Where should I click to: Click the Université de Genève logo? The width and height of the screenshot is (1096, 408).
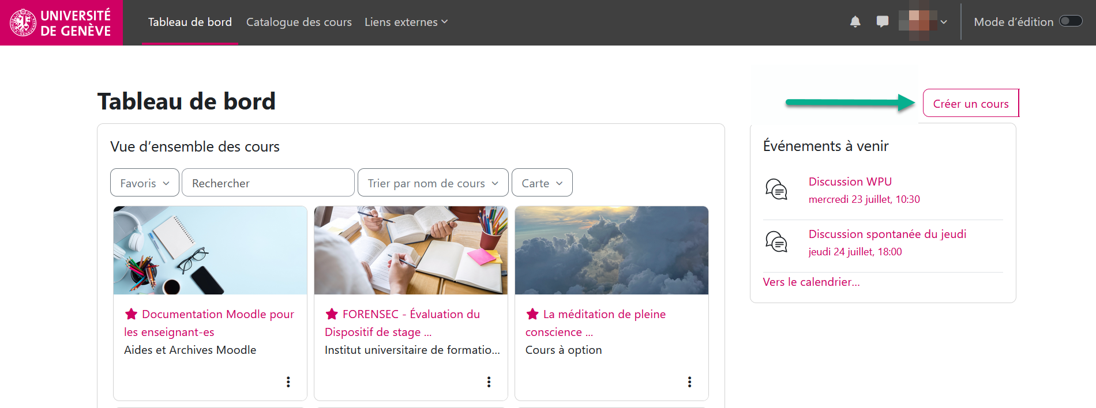coord(61,22)
